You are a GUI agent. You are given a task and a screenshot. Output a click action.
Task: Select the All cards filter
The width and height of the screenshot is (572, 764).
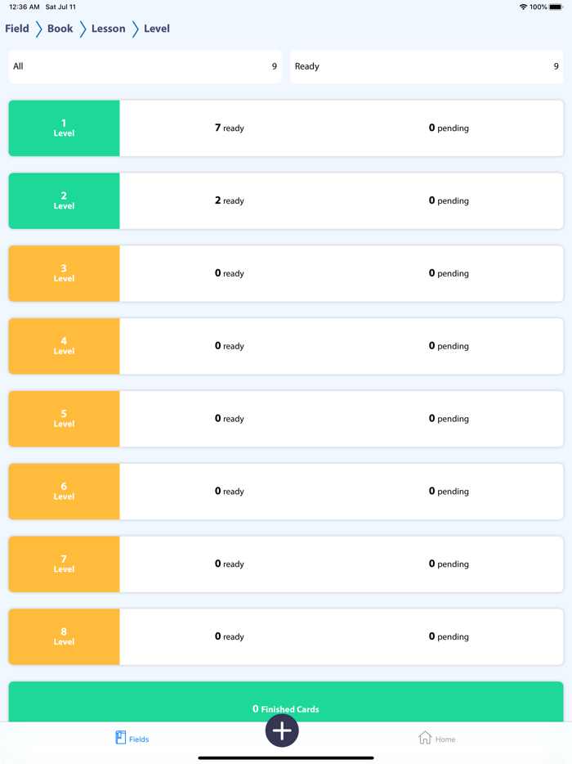pyautogui.click(x=145, y=66)
